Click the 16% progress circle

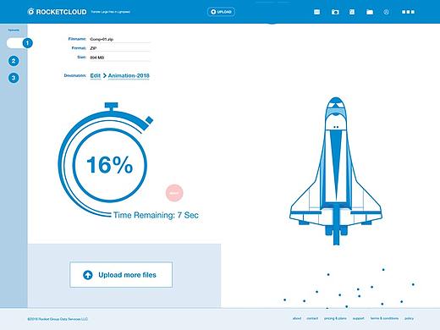tap(110, 165)
